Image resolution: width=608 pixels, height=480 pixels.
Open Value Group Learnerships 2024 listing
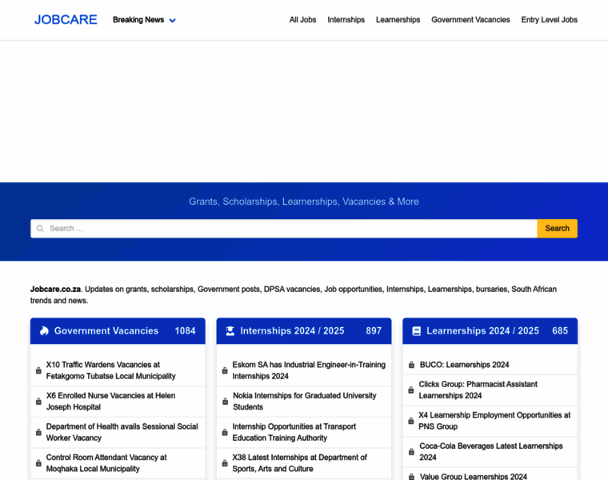click(x=473, y=476)
